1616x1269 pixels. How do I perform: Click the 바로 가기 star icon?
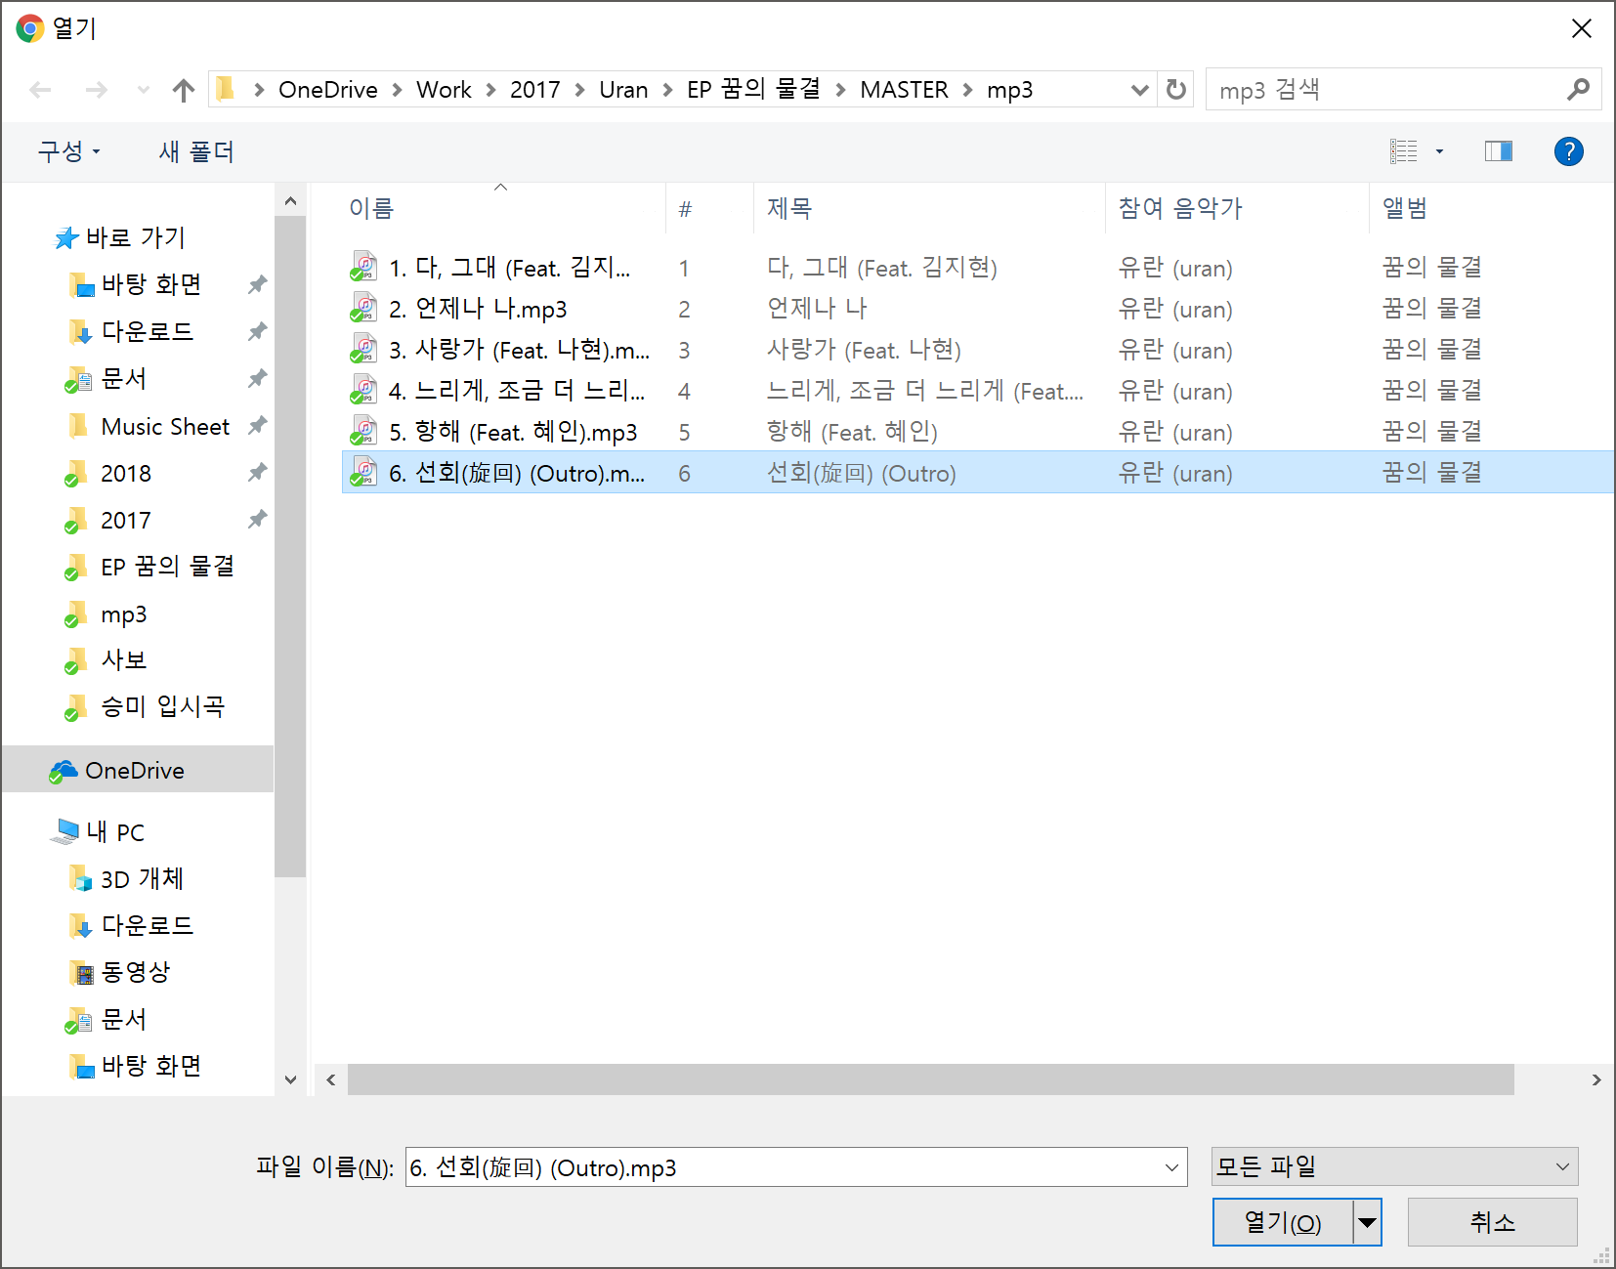65,237
